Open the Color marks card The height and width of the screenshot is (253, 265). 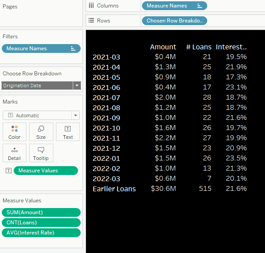pyautogui.click(x=15, y=132)
